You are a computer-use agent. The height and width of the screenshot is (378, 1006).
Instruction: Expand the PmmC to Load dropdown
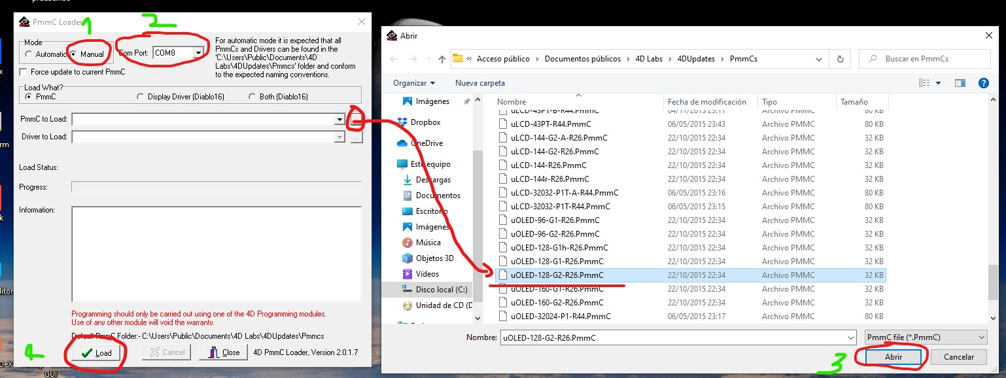[x=339, y=120]
